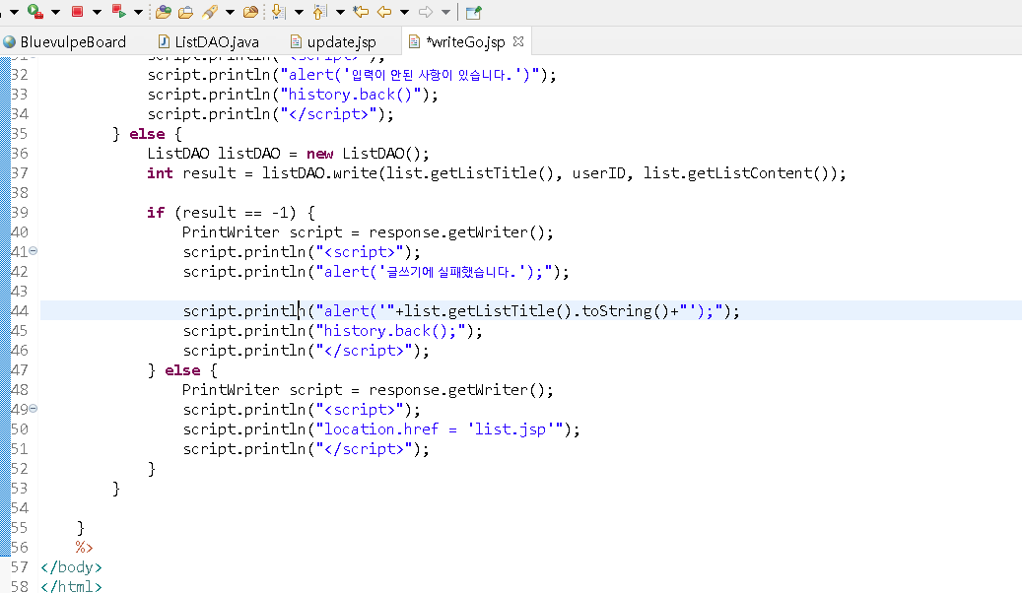Click '<script>' string on line 41

pos(360,252)
